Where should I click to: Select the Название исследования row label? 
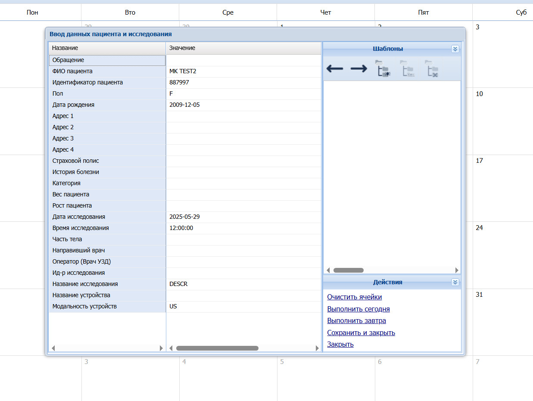coord(107,284)
